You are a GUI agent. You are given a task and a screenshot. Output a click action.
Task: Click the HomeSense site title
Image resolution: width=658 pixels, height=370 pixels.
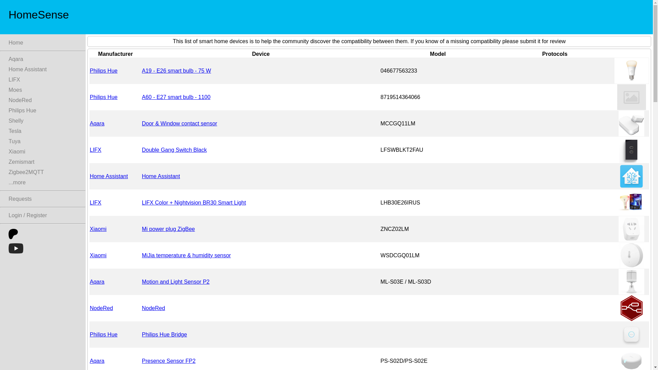point(39,15)
